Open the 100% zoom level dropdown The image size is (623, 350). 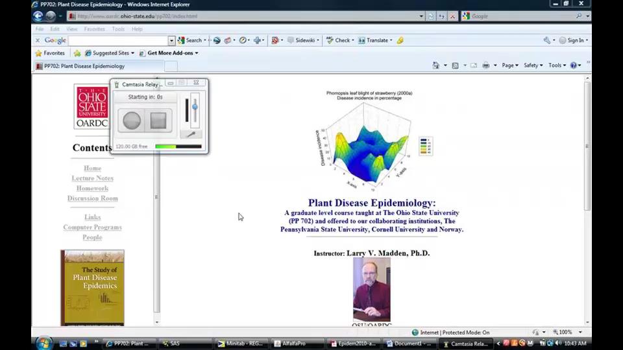coord(580,332)
